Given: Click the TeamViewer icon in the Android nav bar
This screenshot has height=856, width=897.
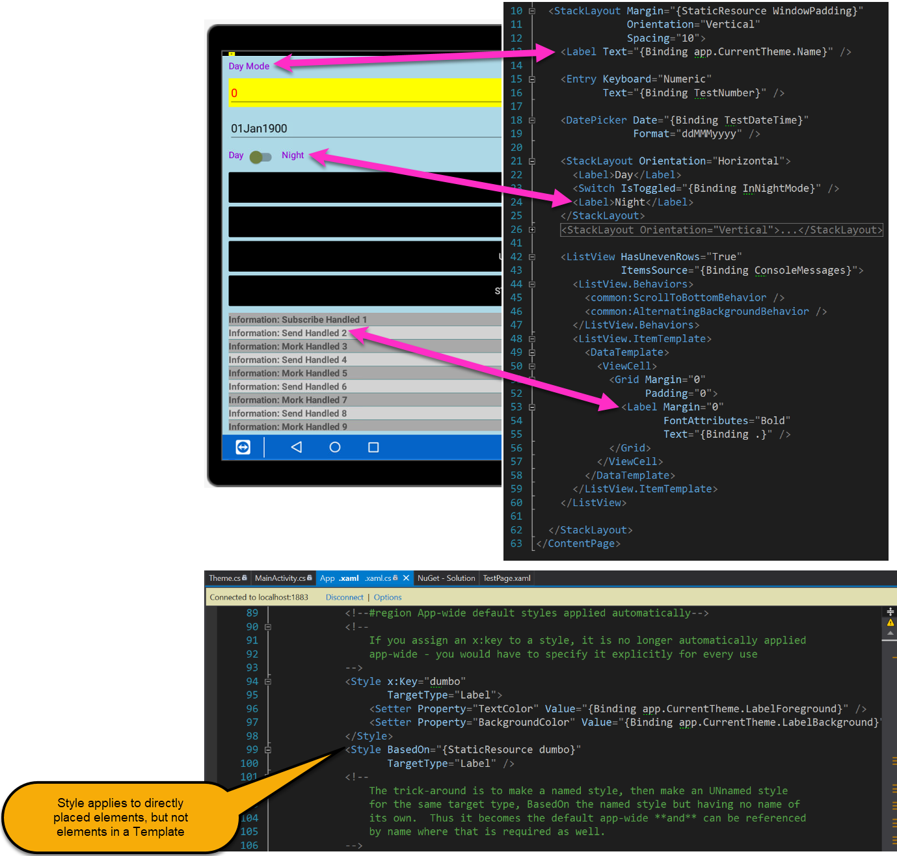Looking at the screenshot, I should pos(242,447).
